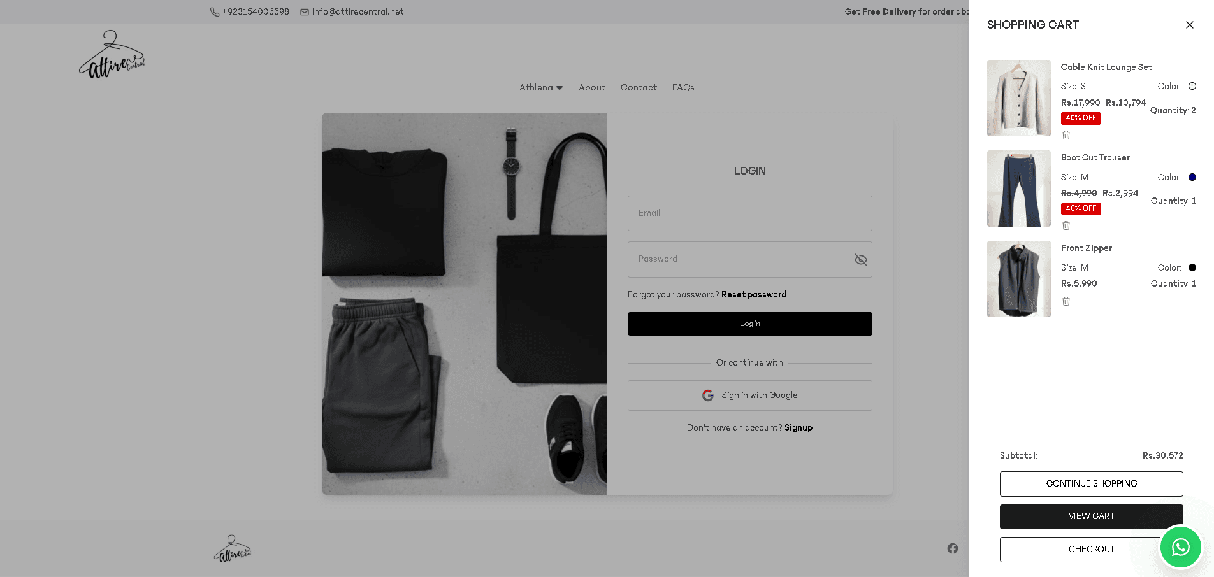Click the white color swatch of Lounge Set
1214x577 pixels.
1192,86
